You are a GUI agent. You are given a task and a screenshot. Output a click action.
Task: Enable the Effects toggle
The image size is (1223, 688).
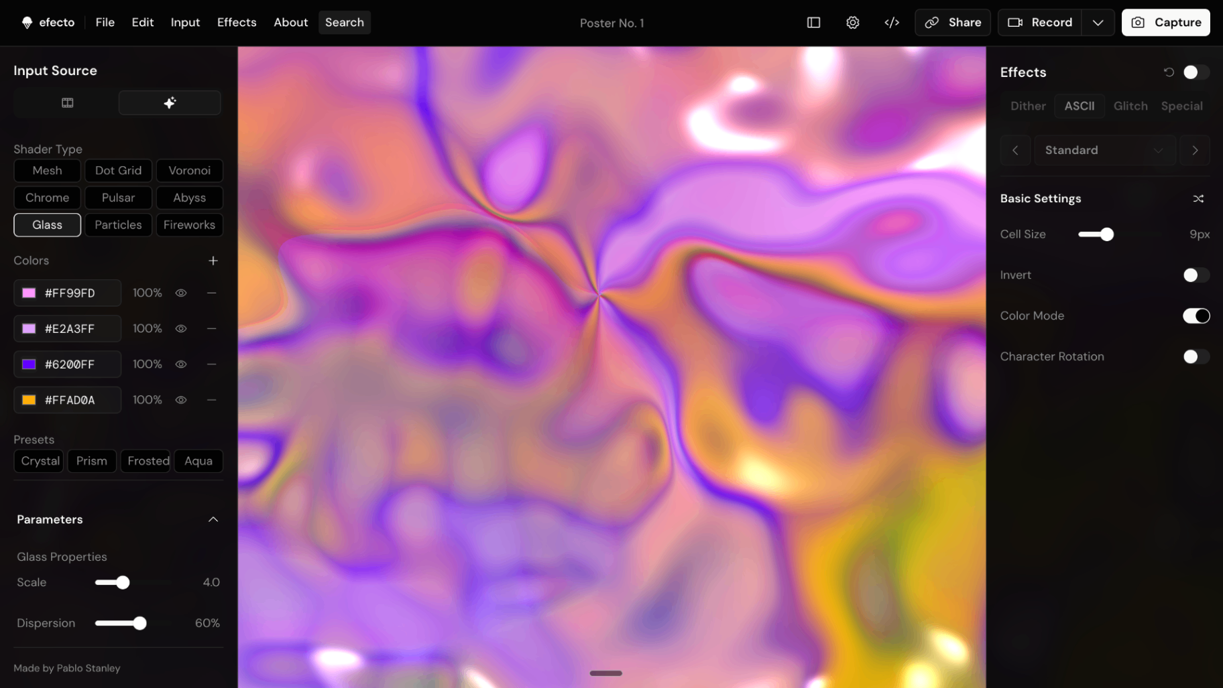1196,72
